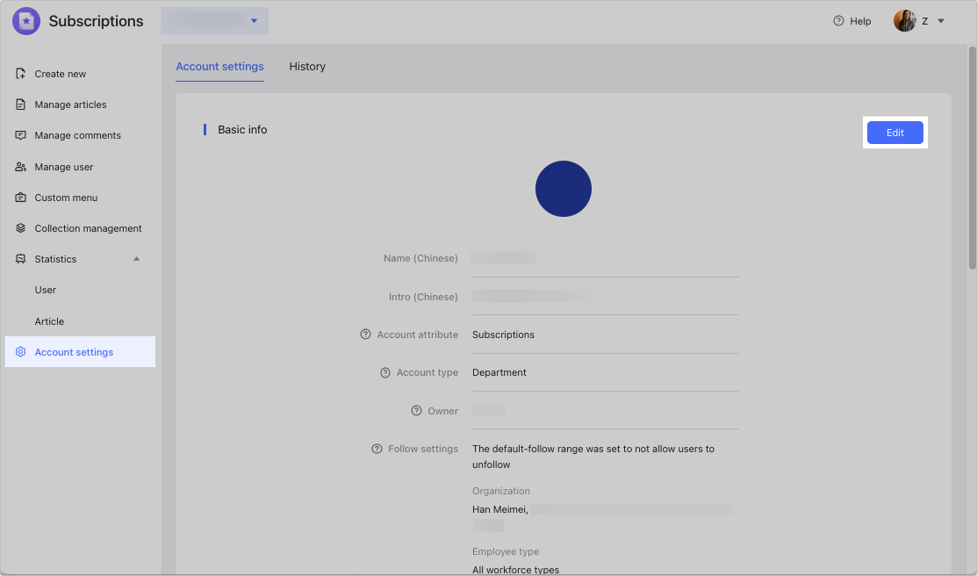Viewport: 977px width, 576px height.
Task: Click the Custom menu icon
Action: click(20, 198)
